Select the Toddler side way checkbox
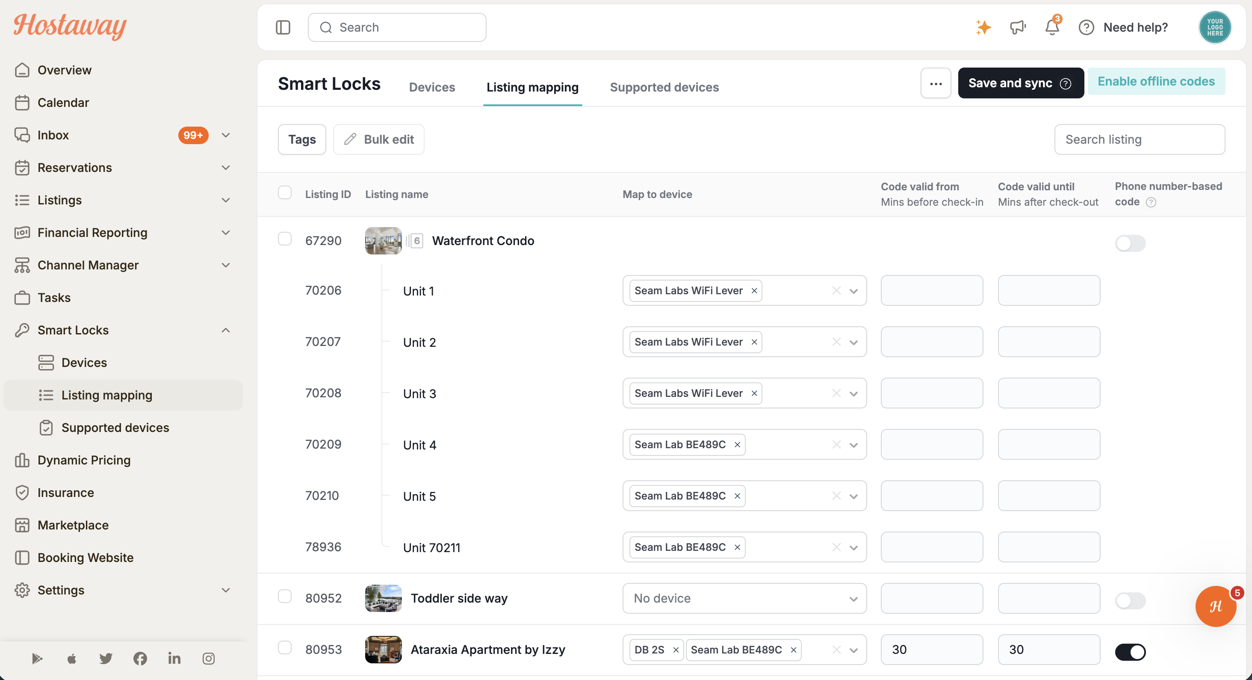 pyautogui.click(x=285, y=597)
